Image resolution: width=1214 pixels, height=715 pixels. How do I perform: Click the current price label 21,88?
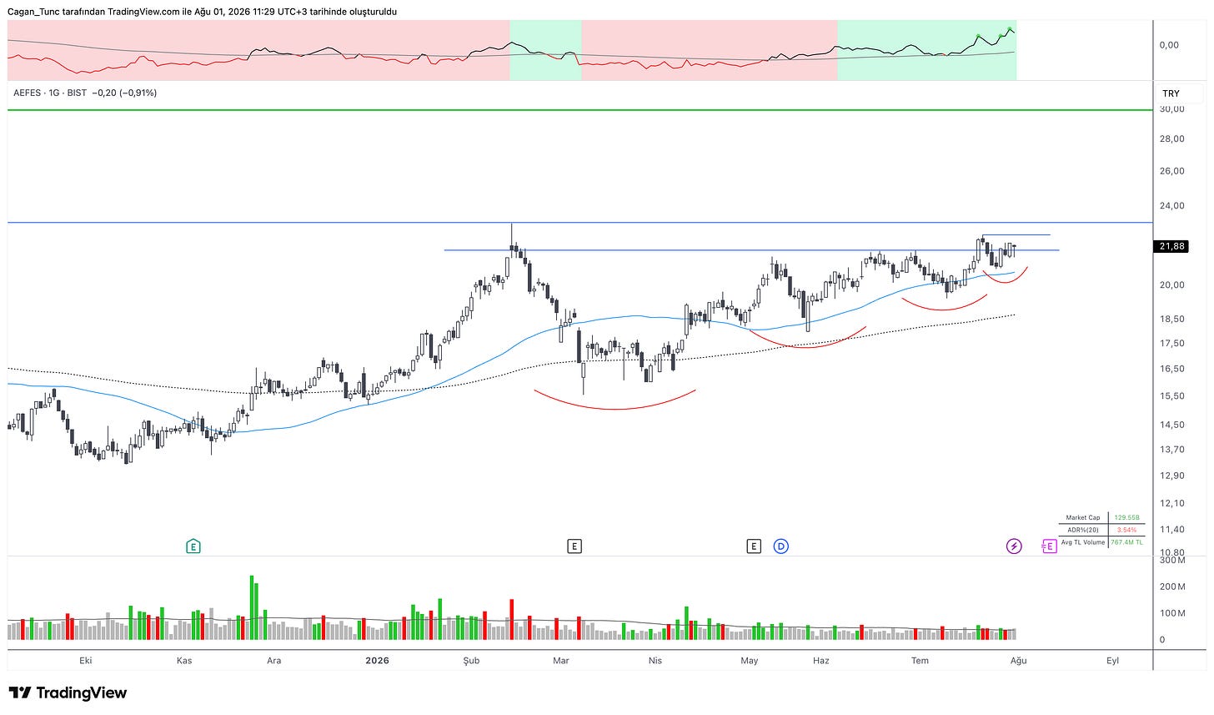[x=1172, y=246]
